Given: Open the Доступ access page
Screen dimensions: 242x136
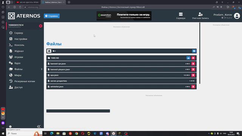Looking at the screenshot, I should click(19, 87).
